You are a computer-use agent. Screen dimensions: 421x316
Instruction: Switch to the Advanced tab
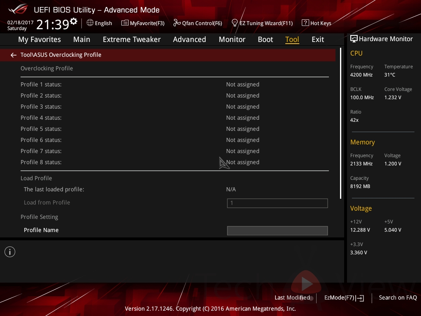(x=189, y=39)
